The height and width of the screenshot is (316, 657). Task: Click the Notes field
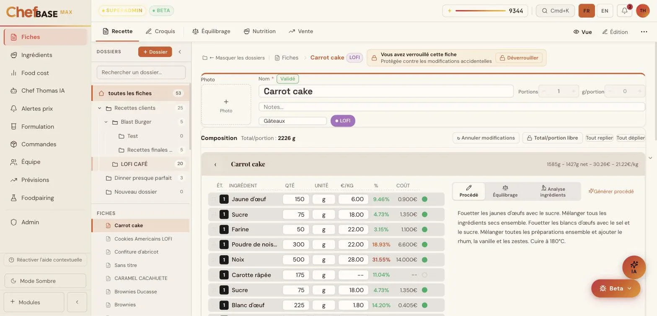coord(452,107)
